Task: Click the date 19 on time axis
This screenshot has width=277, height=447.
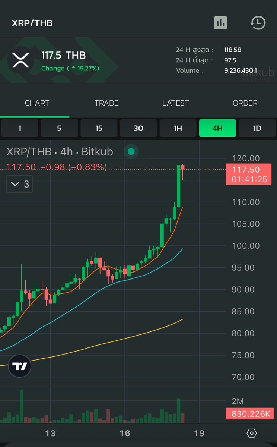Action: pyautogui.click(x=199, y=433)
